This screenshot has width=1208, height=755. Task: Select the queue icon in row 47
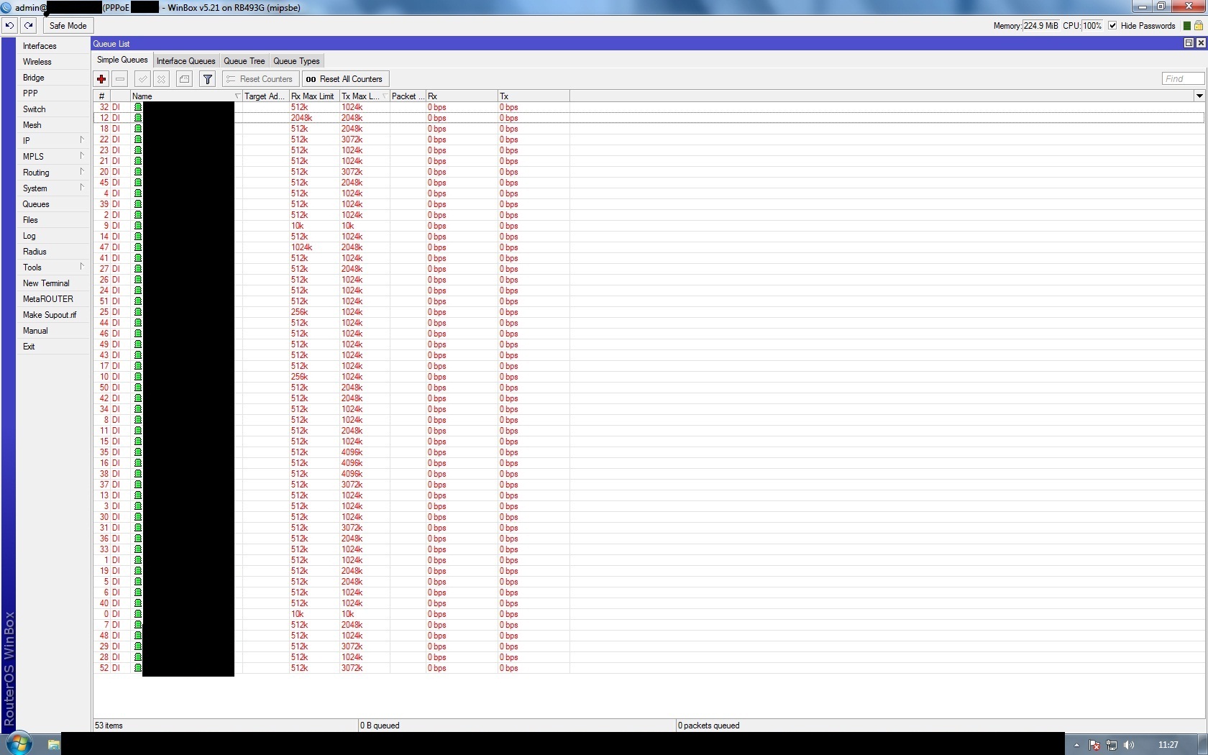click(x=138, y=247)
